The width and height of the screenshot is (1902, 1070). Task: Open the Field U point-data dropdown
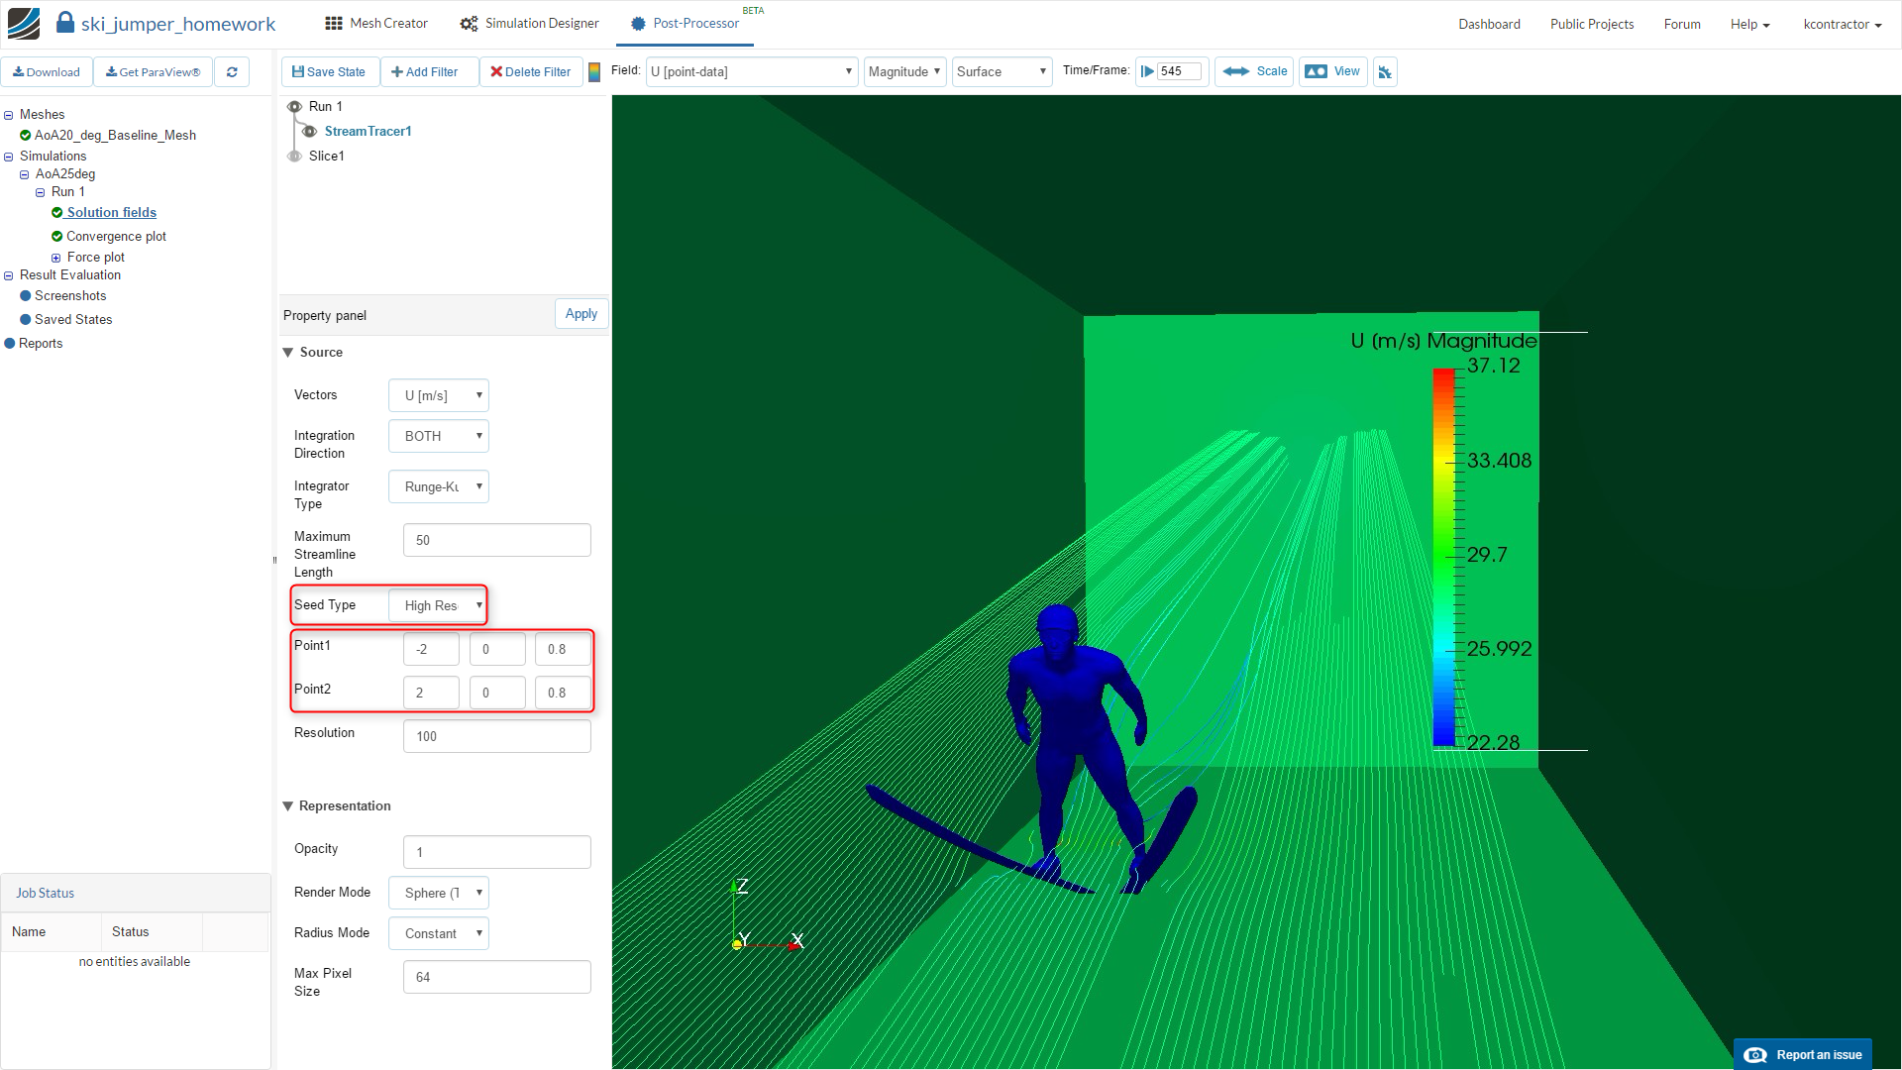tap(751, 72)
